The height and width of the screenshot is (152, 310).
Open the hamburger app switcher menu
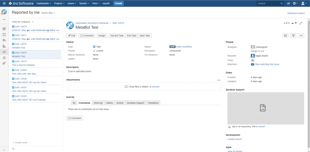[4, 3]
